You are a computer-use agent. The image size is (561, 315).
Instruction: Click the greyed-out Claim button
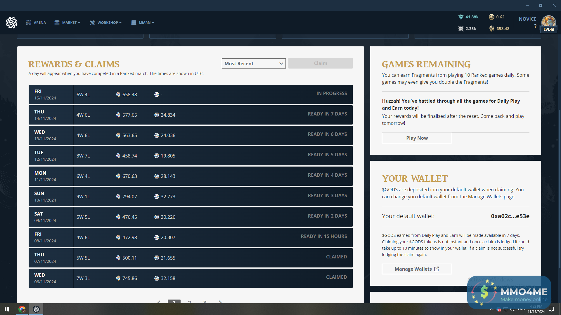(320, 63)
